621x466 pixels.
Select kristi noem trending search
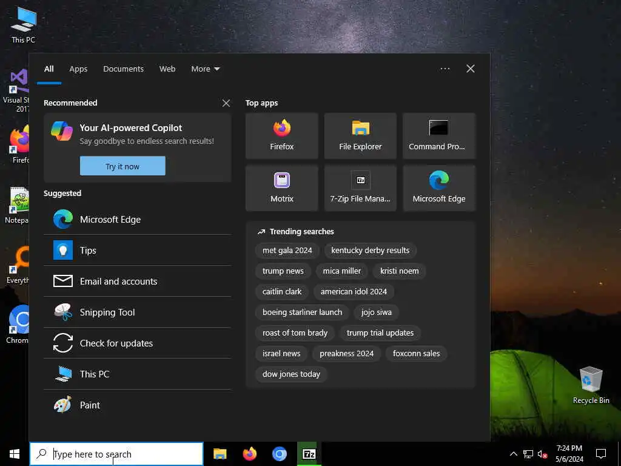pyautogui.click(x=399, y=271)
